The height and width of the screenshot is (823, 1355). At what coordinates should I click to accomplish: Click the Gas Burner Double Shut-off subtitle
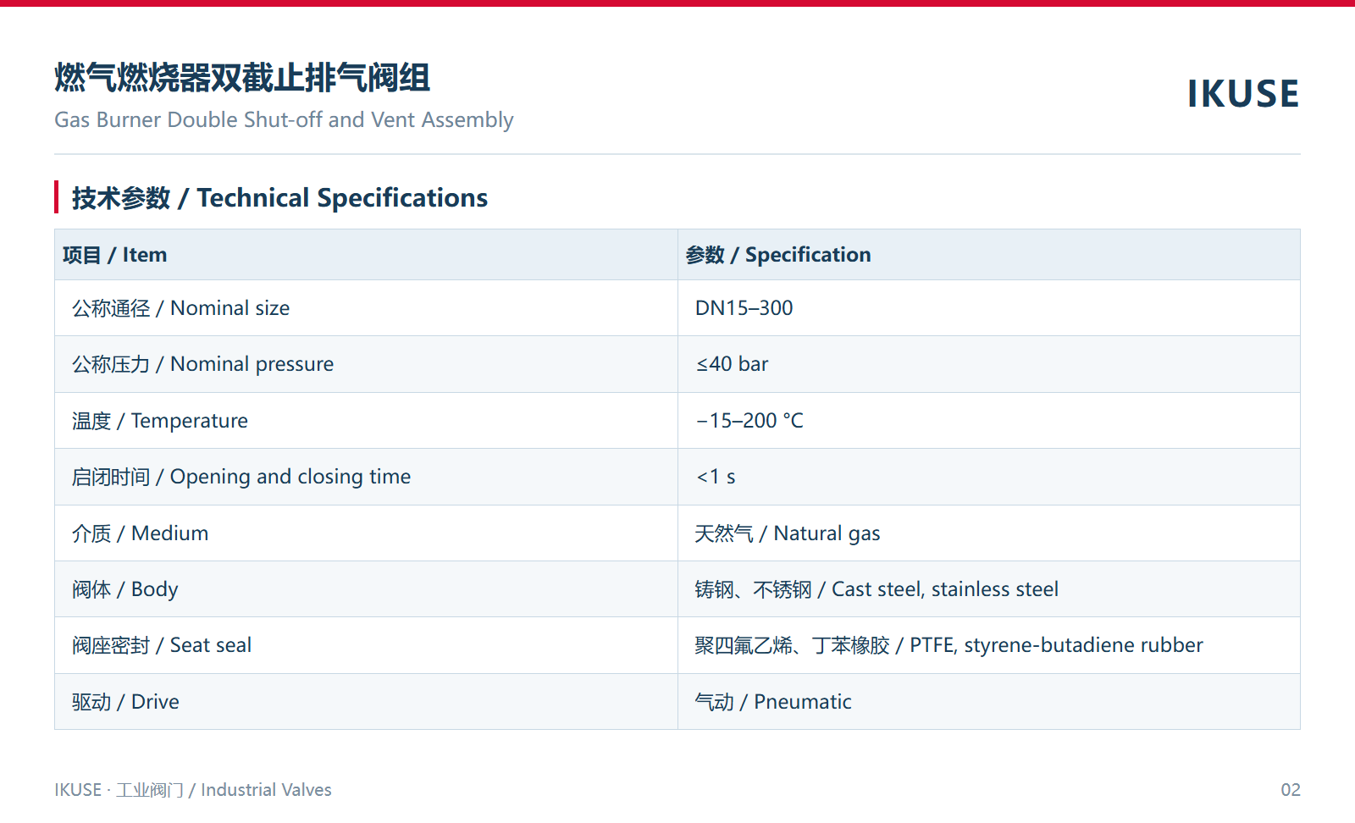pos(284,120)
